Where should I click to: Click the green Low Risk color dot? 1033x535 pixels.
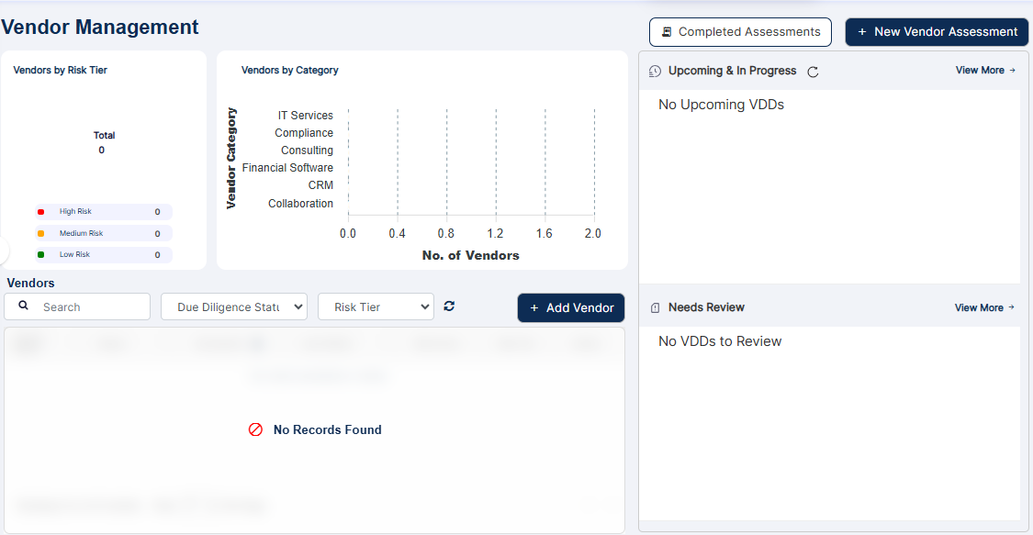tap(40, 254)
